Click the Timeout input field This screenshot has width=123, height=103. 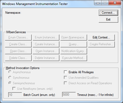[x=69, y=95]
